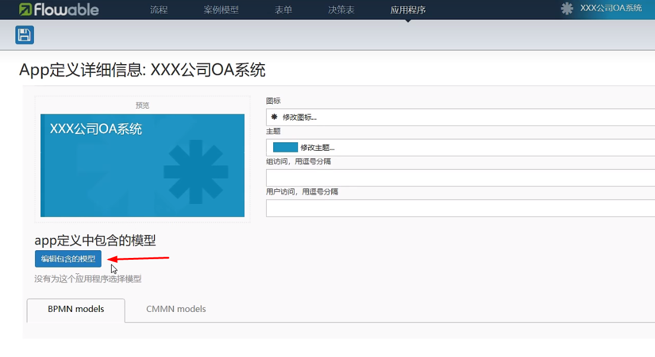The height and width of the screenshot is (357, 655).
Task: Select the 应用程序 menu item
Action: pos(408,9)
